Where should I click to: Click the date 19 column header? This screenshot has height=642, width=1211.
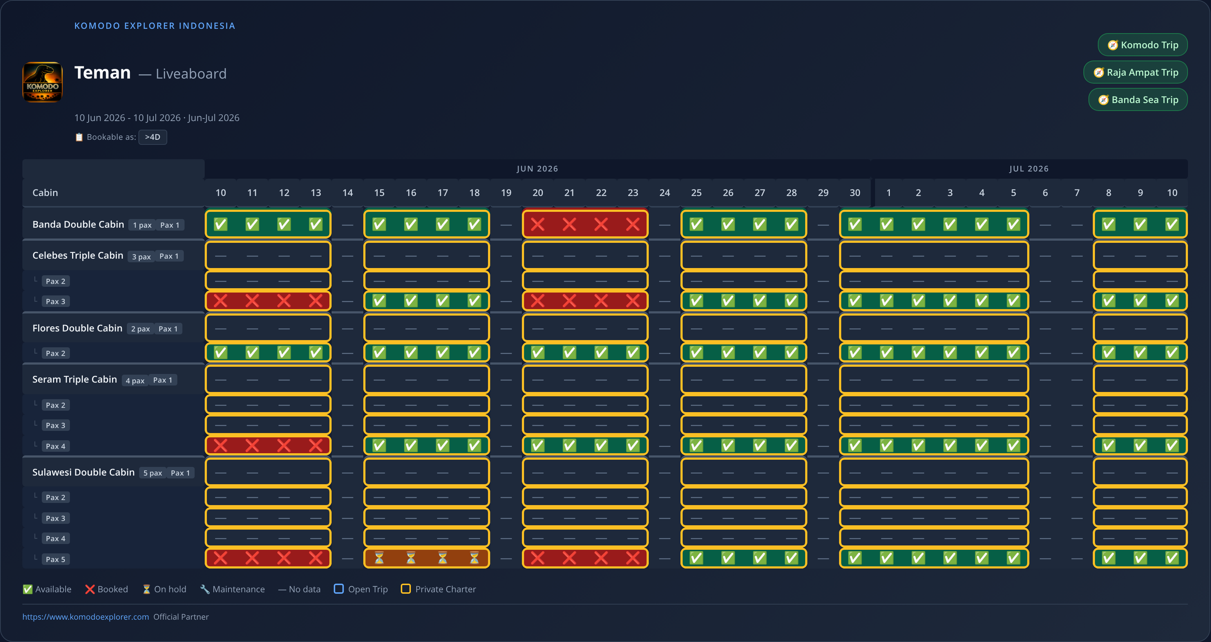[506, 193]
